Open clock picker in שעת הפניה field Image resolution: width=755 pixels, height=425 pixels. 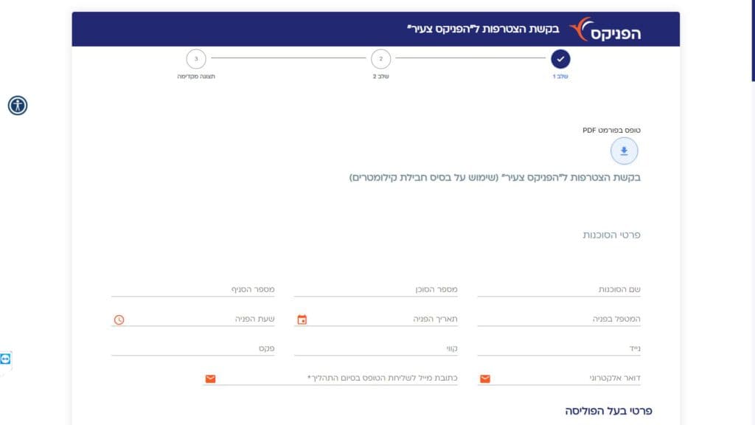tap(119, 319)
